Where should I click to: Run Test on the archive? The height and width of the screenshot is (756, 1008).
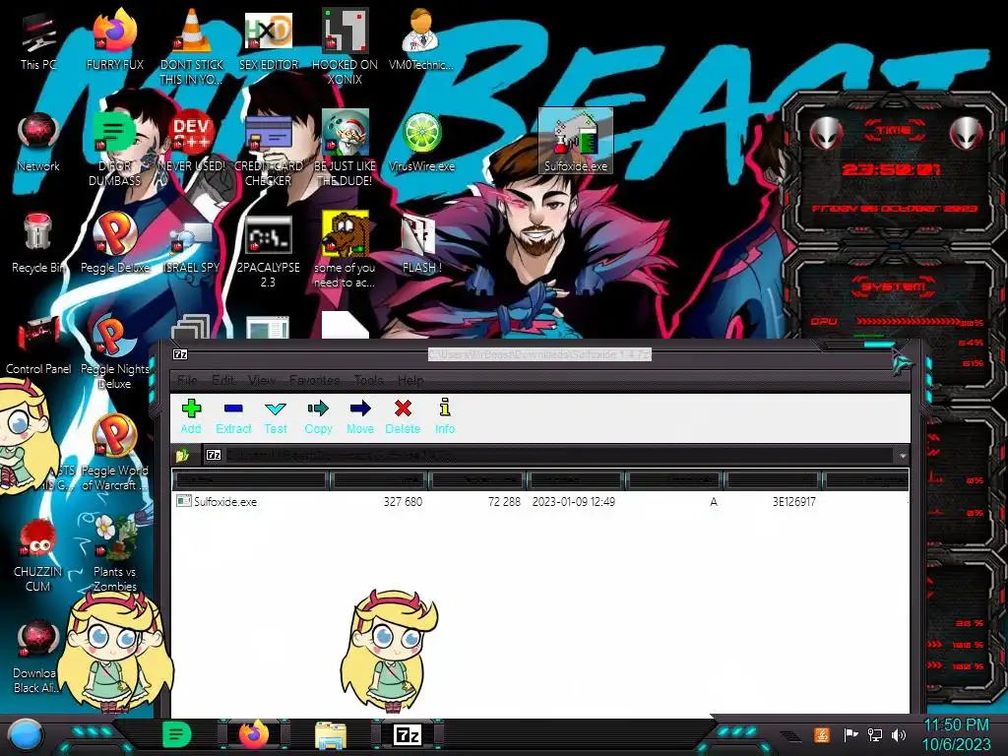276,416
